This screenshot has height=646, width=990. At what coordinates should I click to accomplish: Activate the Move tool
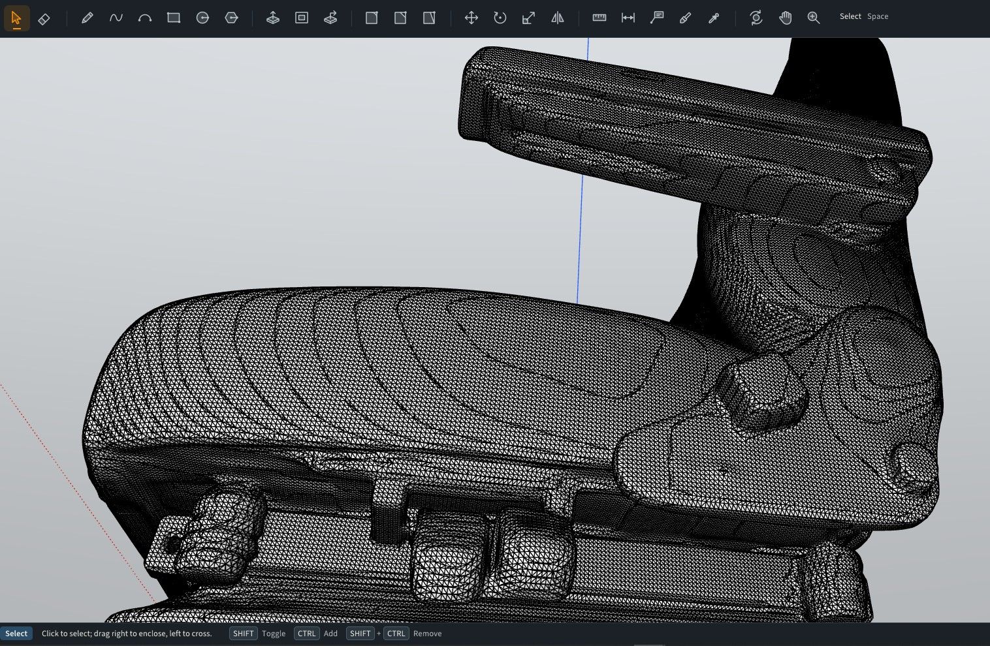point(471,18)
